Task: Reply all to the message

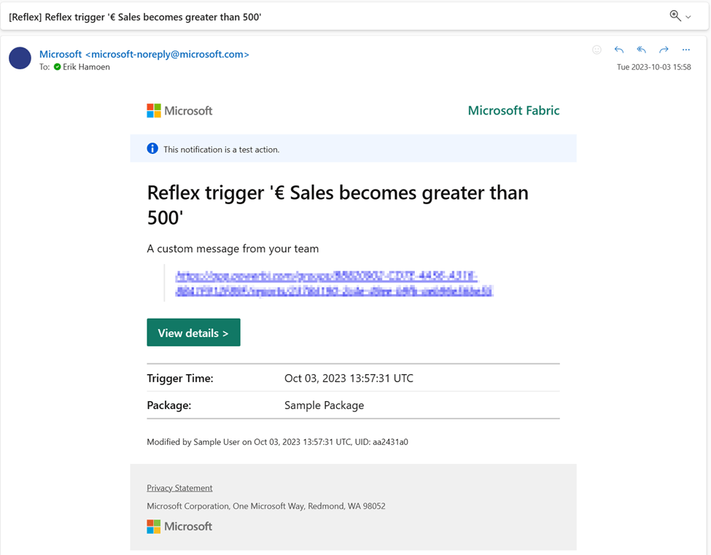Action: pyautogui.click(x=641, y=50)
